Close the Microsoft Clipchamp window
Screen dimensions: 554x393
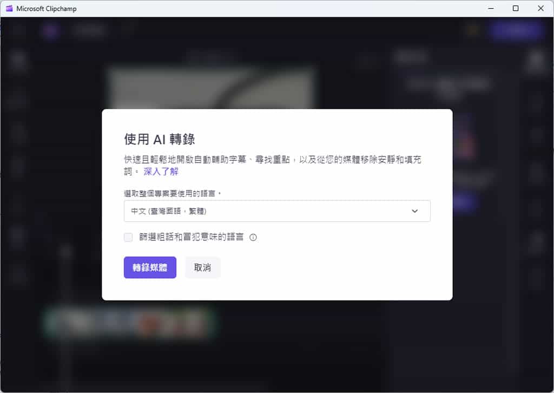pyautogui.click(x=540, y=9)
